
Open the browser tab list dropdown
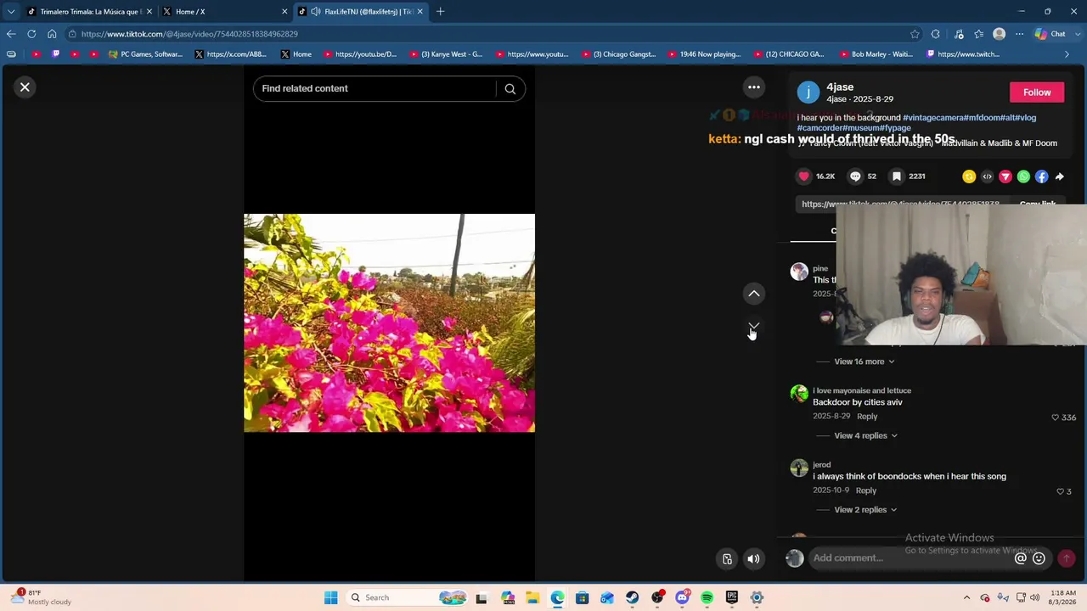pos(10,11)
